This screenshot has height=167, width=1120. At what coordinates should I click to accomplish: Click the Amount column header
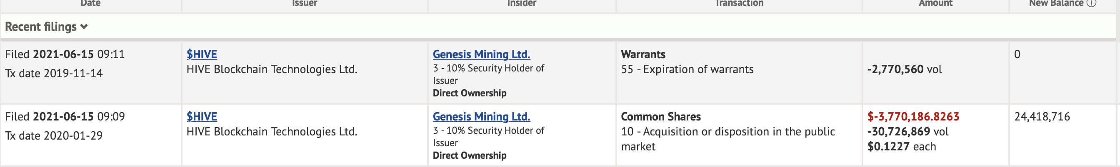(935, 3)
